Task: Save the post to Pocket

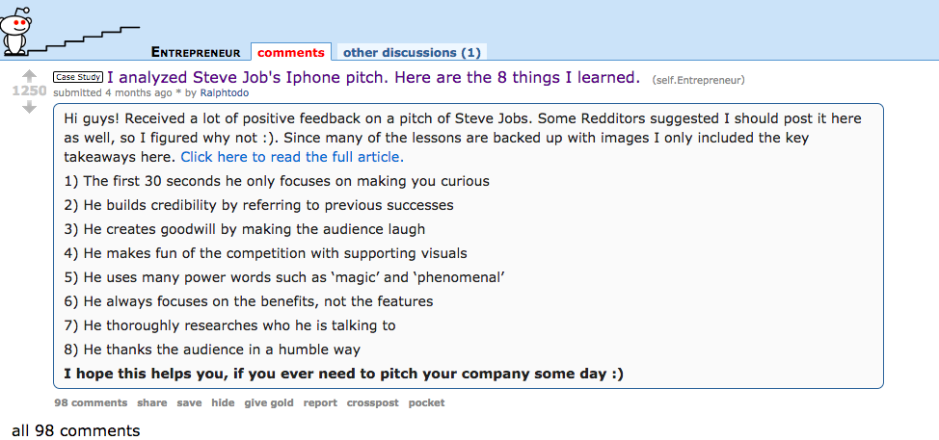Action: (426, 402)
